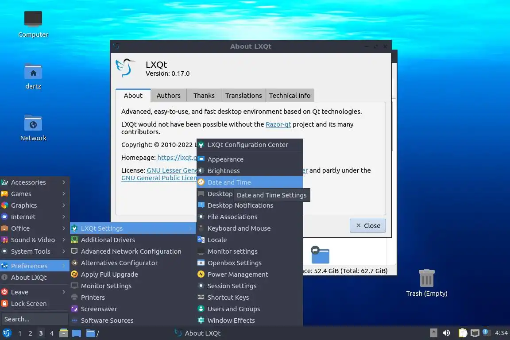Click the removable media eject tray icon

click(433, 333)
